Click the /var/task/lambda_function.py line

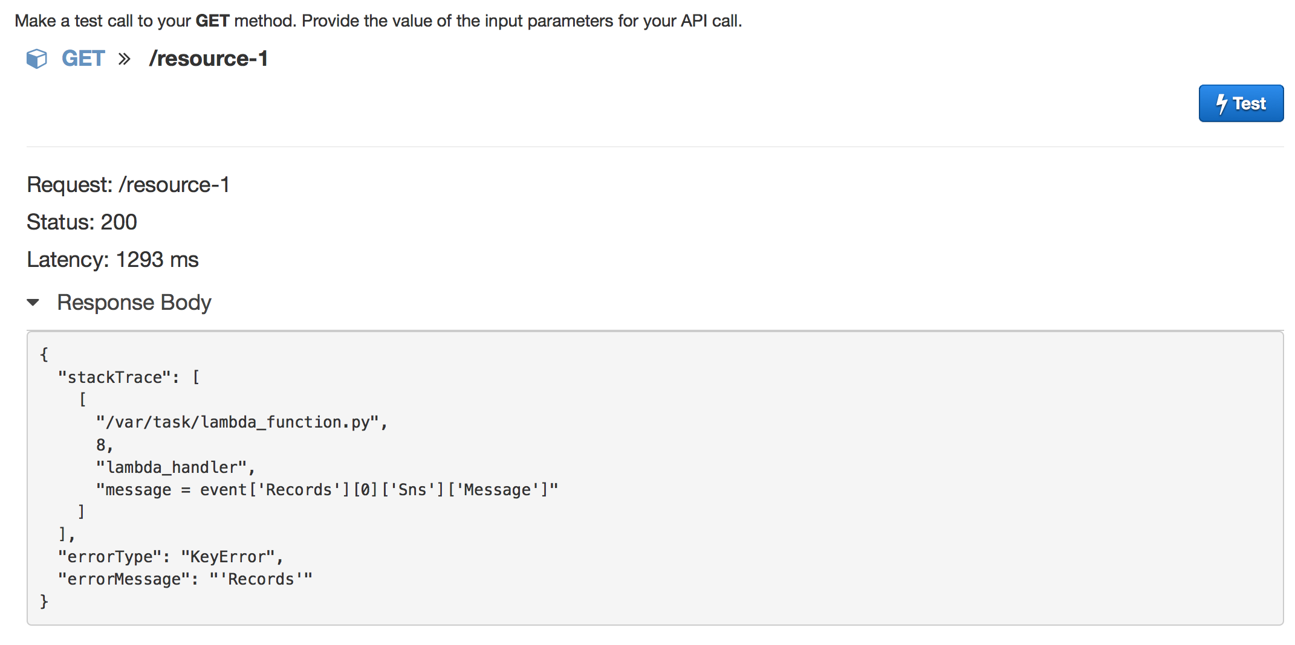click(241, 422)
